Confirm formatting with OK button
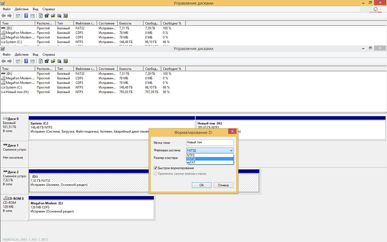Viewport: 387px width, 242px height. coord(202,185)
